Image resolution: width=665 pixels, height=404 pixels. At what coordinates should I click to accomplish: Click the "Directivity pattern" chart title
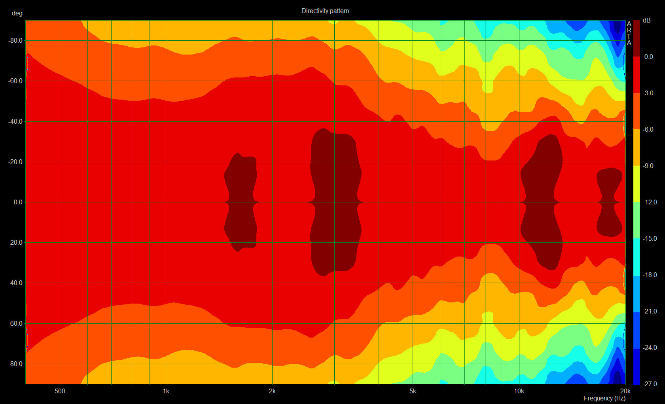(325, 11)
